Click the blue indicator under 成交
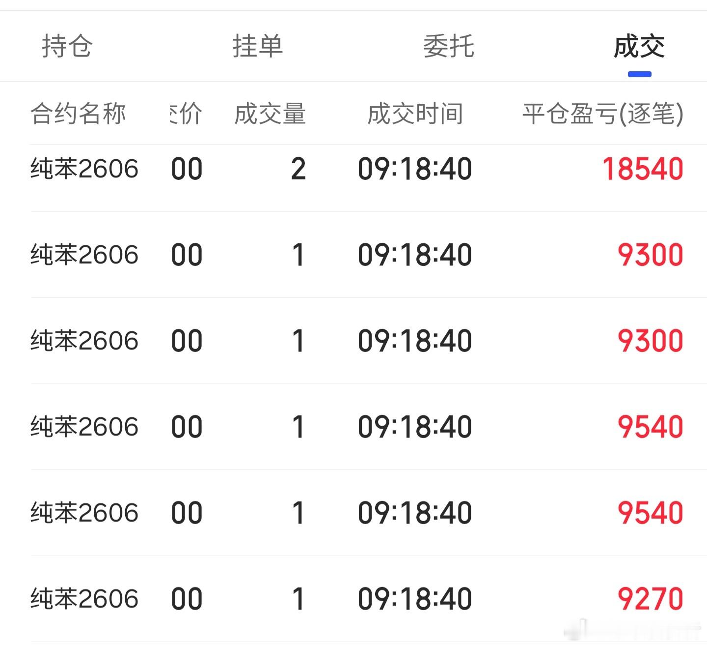This screenshot has height=647, width=707. click(639, 74)
